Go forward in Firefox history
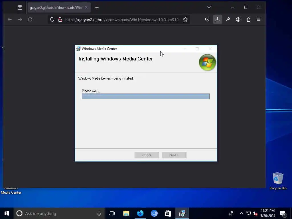Image resolution: width=292 pixels, height=219 pixels. tap(20, 19)
